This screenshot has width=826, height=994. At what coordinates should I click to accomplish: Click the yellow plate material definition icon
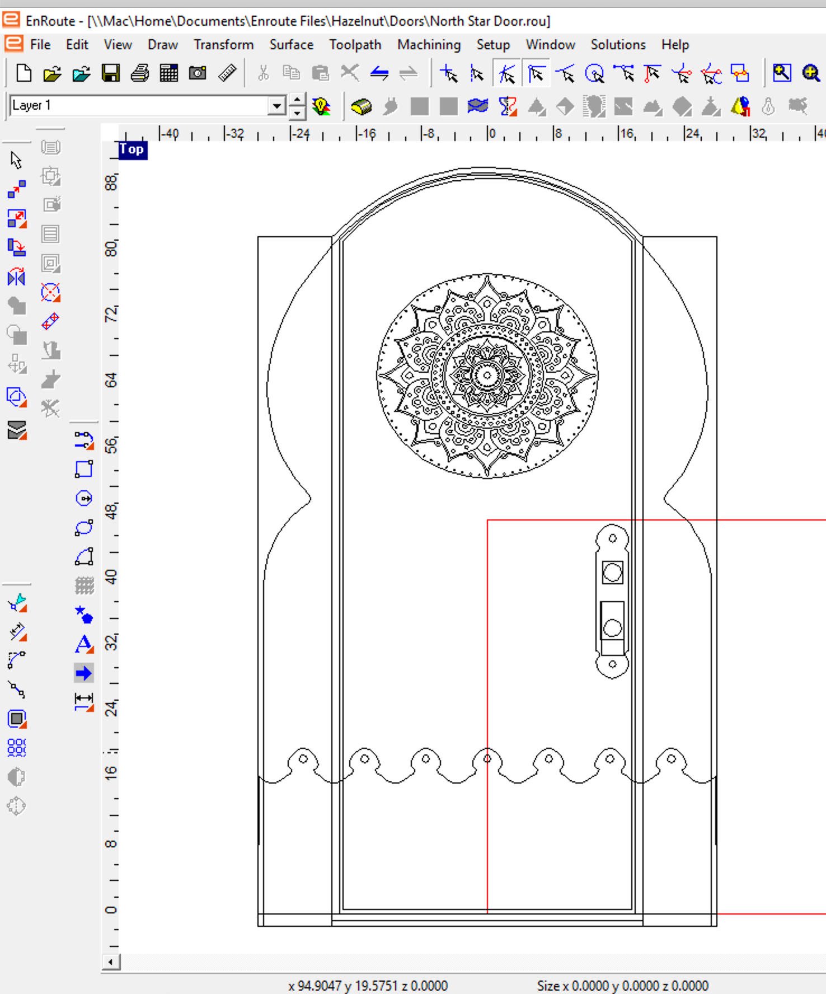click(362, 106)
